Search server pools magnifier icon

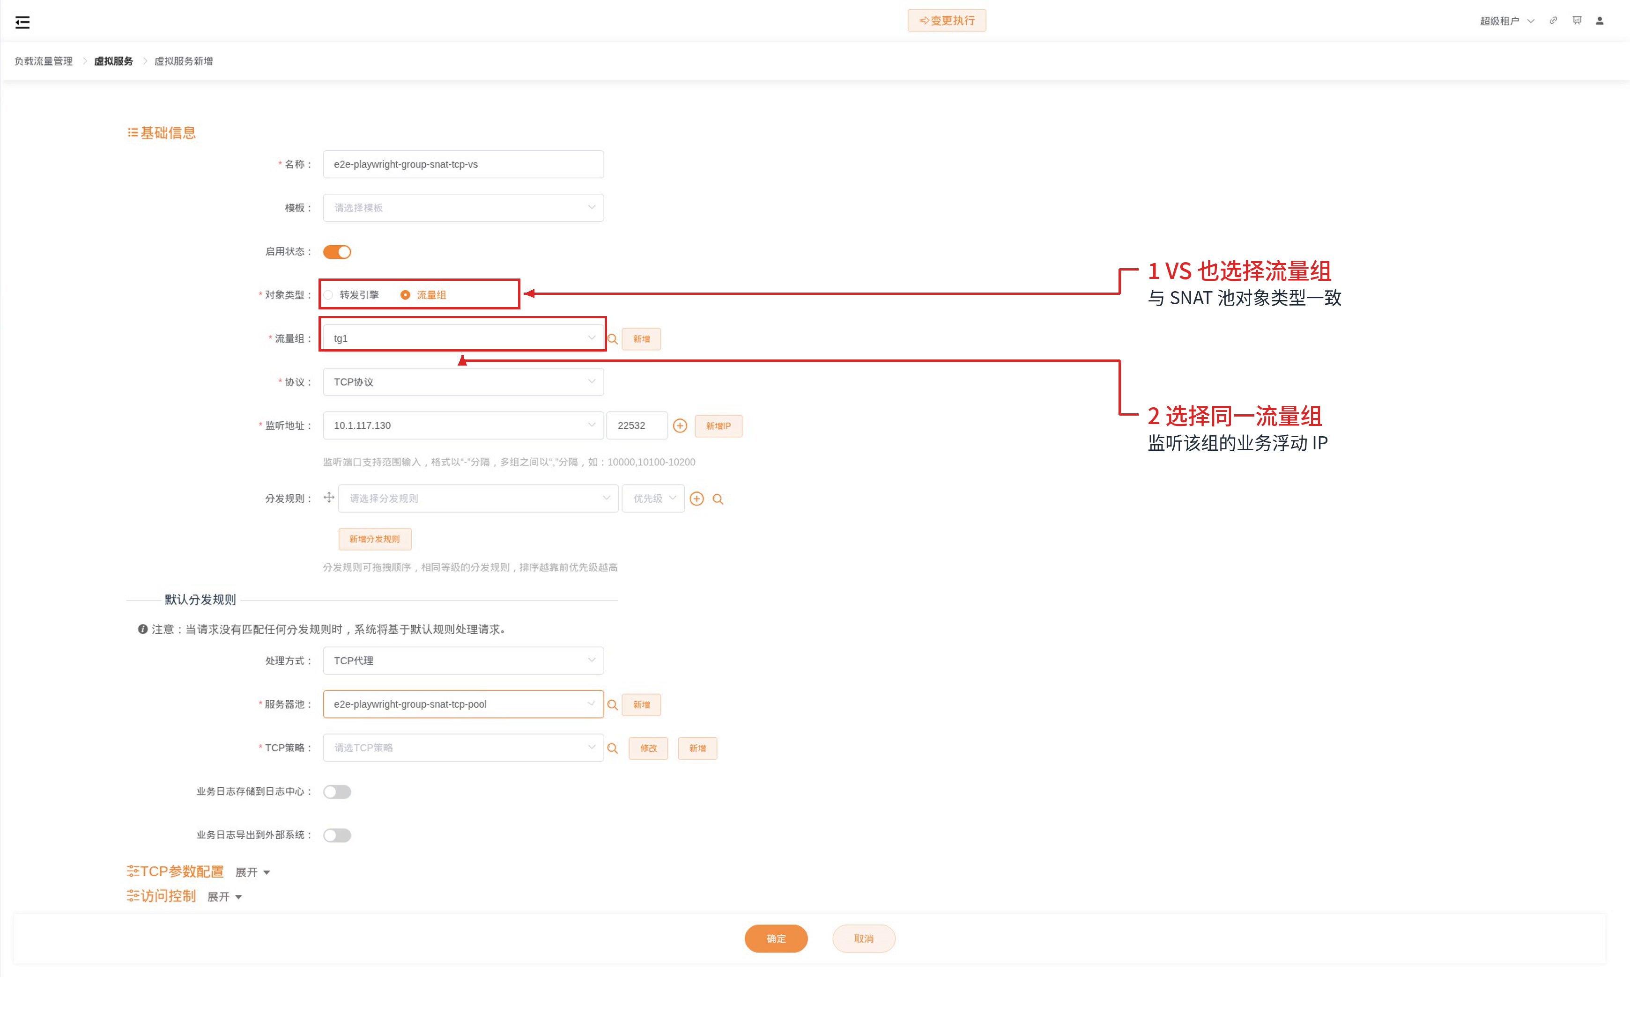[612, 705]
